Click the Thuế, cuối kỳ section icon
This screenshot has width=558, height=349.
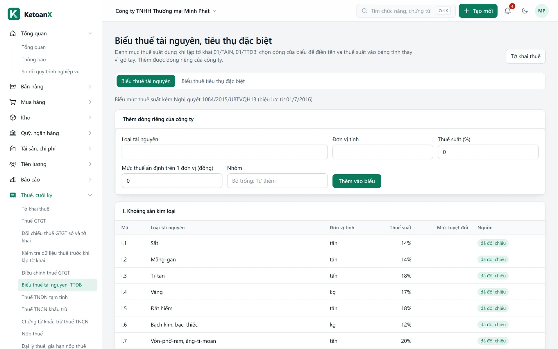[x=13, y=195]
